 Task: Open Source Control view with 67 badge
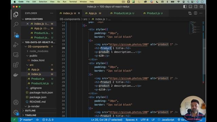click(x=16, y=35)
